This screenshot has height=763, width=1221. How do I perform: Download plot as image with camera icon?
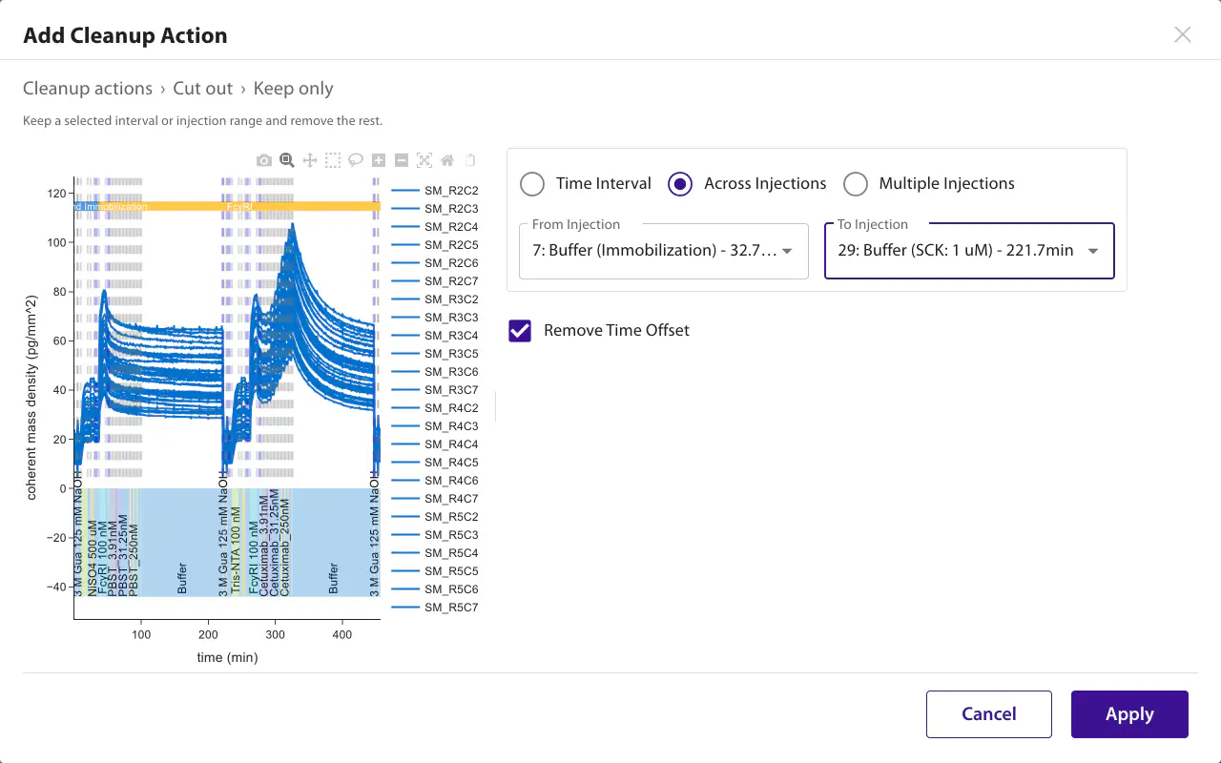click(x=264, y=160)
